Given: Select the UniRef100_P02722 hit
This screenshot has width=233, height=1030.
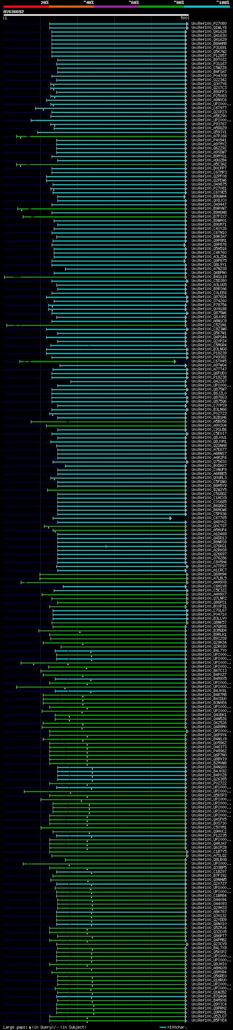Looking at the screenshot, I should pos(209,783).
